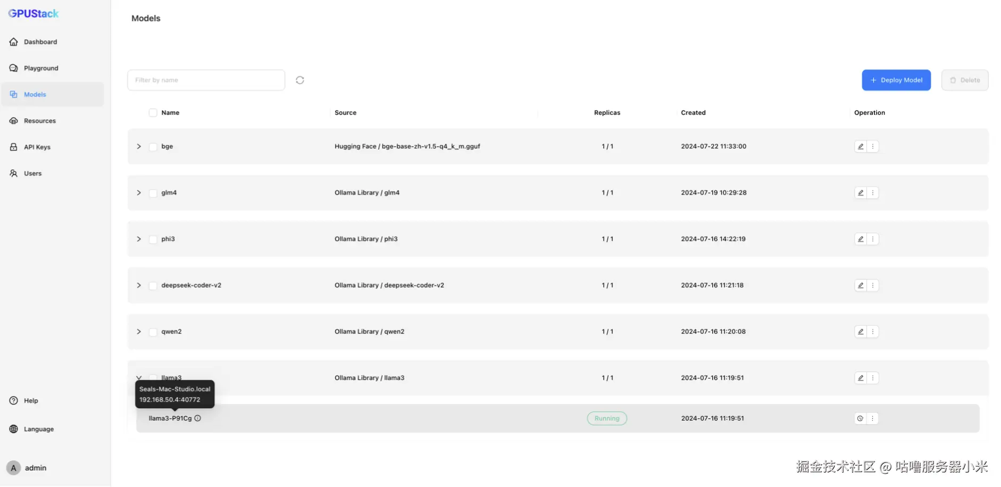Click the edit icon for the bge model
This screenshot has width=1001, height=487.
coord(861,146)
